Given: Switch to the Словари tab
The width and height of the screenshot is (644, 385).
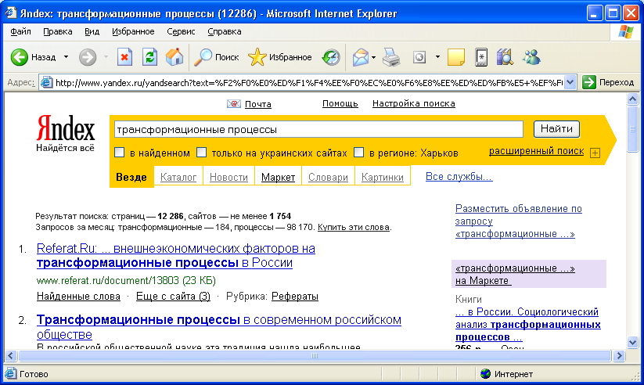Looking at the screenshot, I should tap(328, 177).
